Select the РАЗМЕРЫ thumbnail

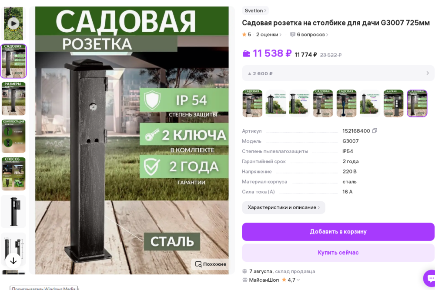point(13,99)
